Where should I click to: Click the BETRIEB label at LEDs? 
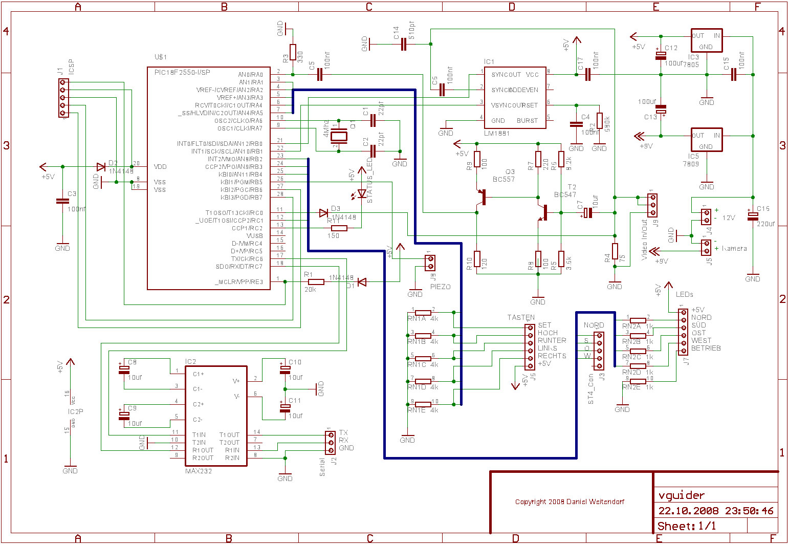click(706, 348)
